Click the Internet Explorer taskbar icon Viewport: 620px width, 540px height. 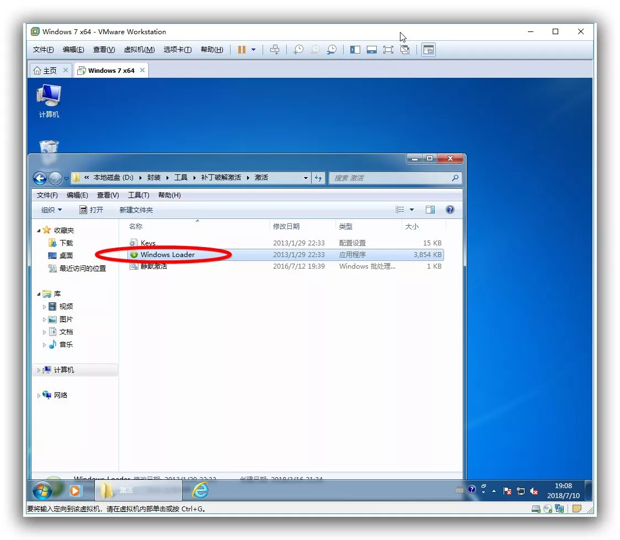pyautogui.click(x=200, y=490)
